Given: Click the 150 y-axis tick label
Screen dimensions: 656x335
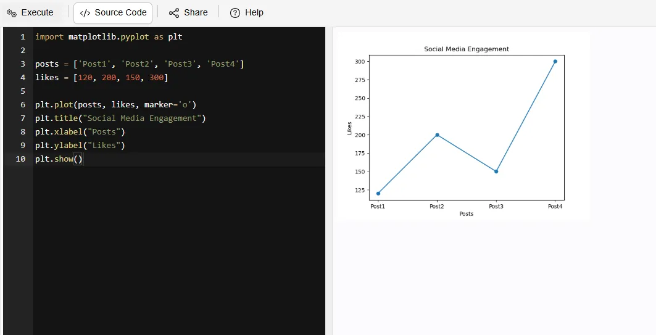Looking at the screenshot, I should (360, 172).
